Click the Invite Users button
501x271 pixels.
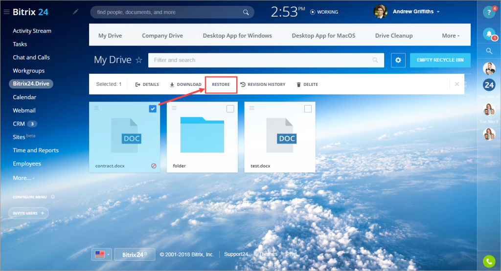(x=28, y=213)
